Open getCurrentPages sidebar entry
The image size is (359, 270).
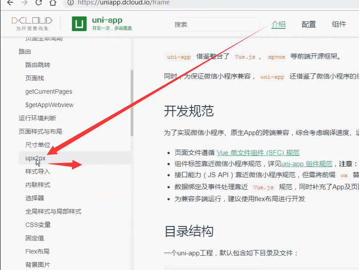tap(49, 91)
